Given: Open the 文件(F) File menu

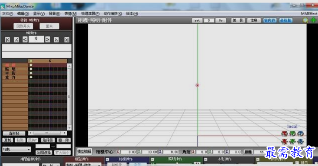Looking at the screenshot, I should (x=7, y=13).
